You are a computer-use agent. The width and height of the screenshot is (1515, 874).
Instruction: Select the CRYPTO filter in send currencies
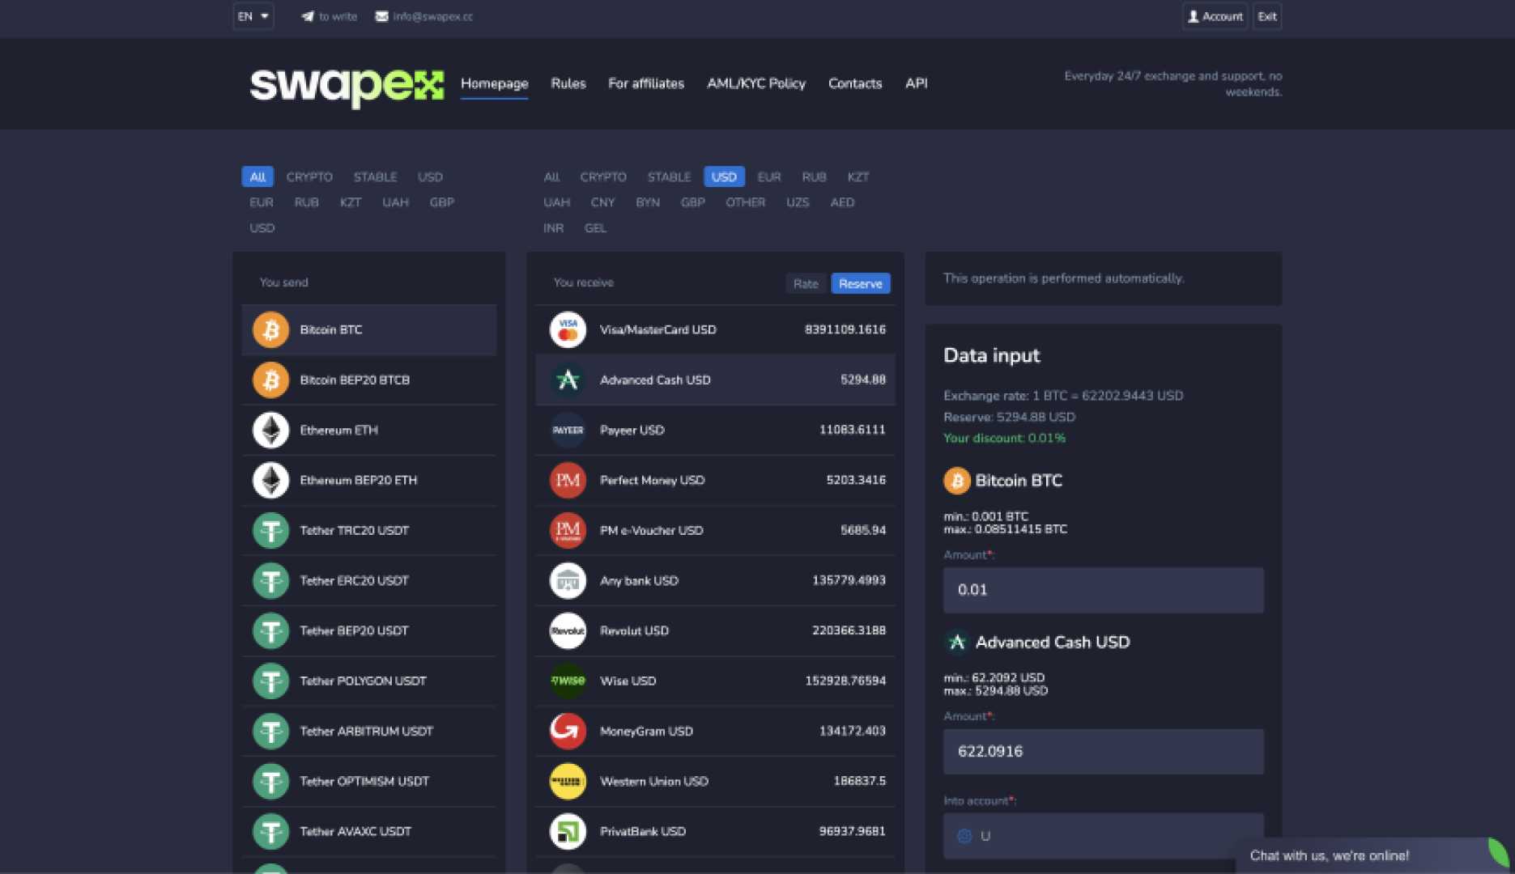click(x=309, y=177)
